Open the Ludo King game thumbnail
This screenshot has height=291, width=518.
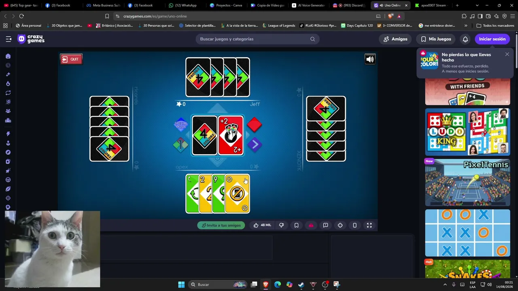467,132
